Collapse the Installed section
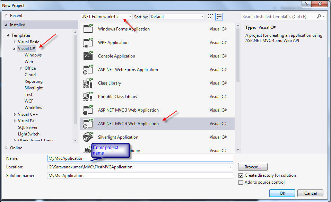The height and width of the screenshot is (202, 331). [6, 25]
